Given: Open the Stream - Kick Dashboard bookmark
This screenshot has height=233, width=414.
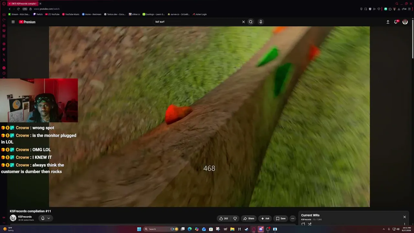Looking at the screenshot, I should click(x=19, y=14).
